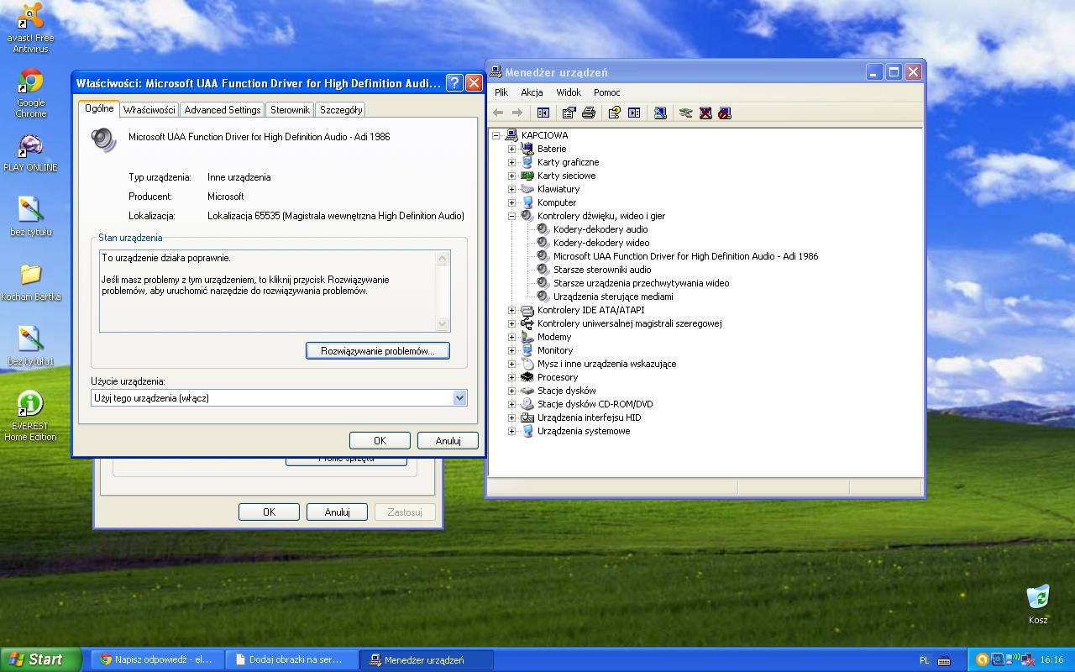Click Anuluj in the driver properties dialog
The width and height of the screenshot is (1075, 672).
tap(448, 440)
